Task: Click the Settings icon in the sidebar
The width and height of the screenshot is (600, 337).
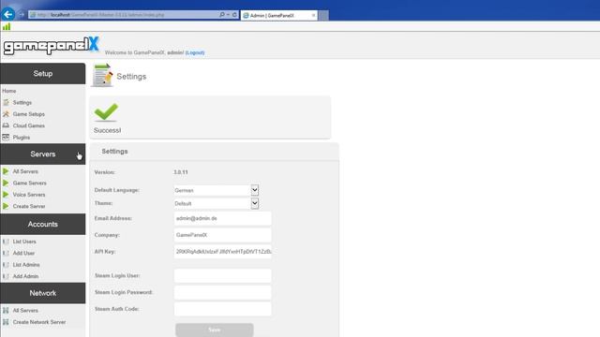Action: tap(6, 102)
